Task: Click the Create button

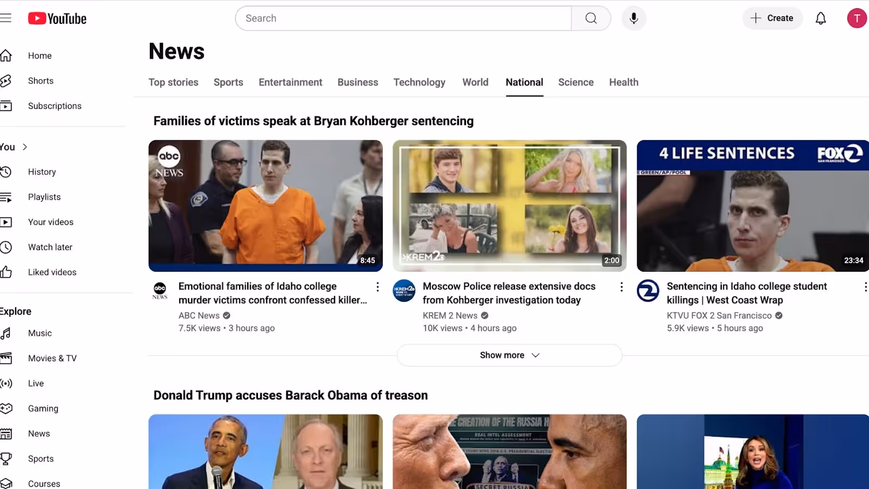Action: point(772,18)
